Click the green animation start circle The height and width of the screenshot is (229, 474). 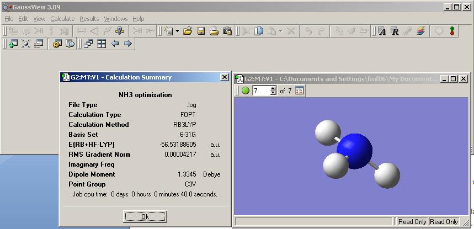pyautogui.click(x=246, y=90)
